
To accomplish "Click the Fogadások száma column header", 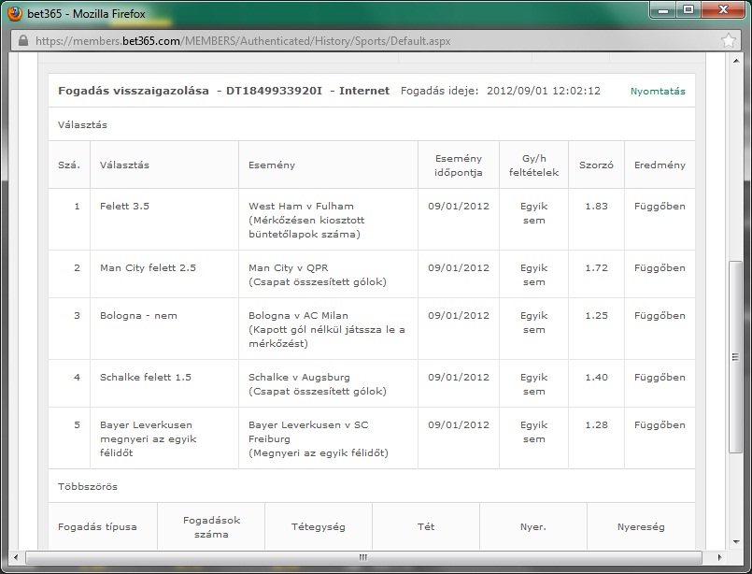I will pos(211,527).
